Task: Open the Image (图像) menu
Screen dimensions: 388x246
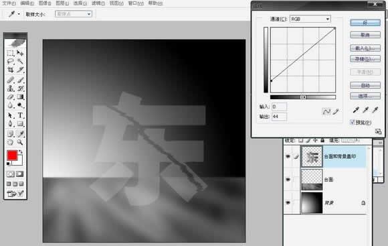Action: pos(45,3)
